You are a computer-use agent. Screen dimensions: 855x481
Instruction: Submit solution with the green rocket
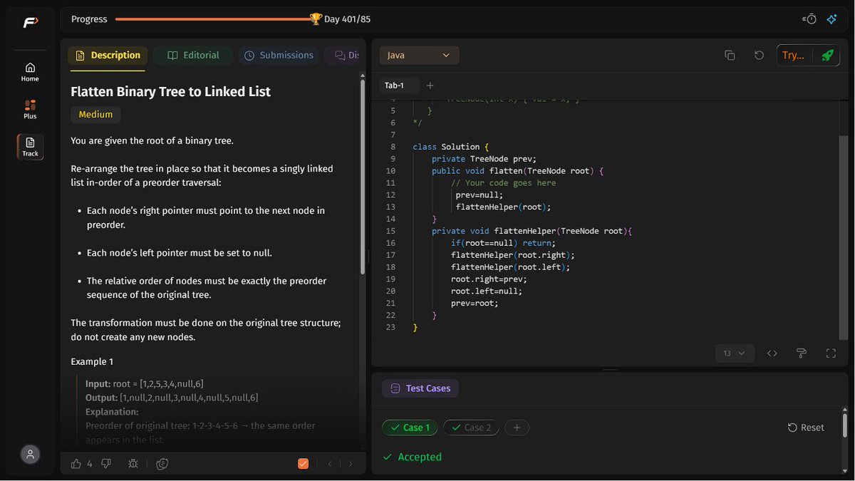coord(827,55)
